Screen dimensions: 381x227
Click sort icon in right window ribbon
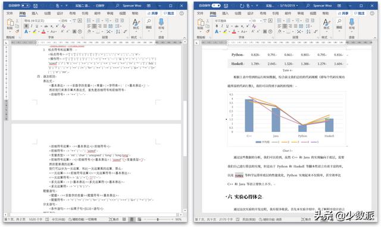[x=308, y=31]
